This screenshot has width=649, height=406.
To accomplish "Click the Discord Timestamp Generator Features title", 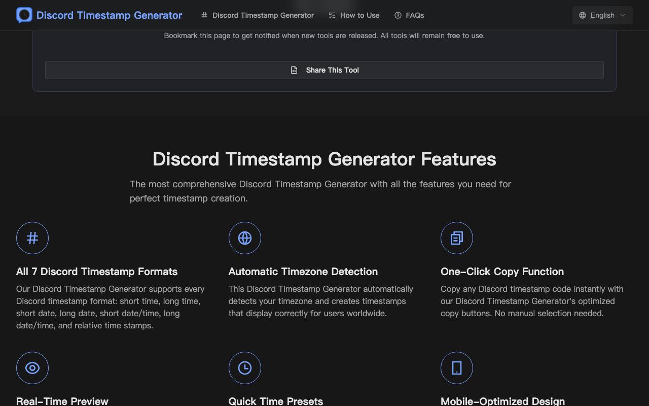I will coord(324,159).
